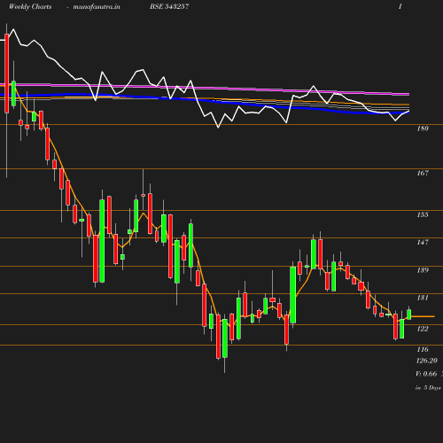Click the 'Weekly Charts' title text
443x443 pixels.
coord(30,6)
